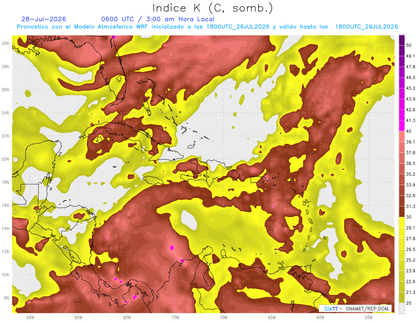Pick the magenta swatch between 41.3 and 40
418x322 pixels.
click(402, 126)
